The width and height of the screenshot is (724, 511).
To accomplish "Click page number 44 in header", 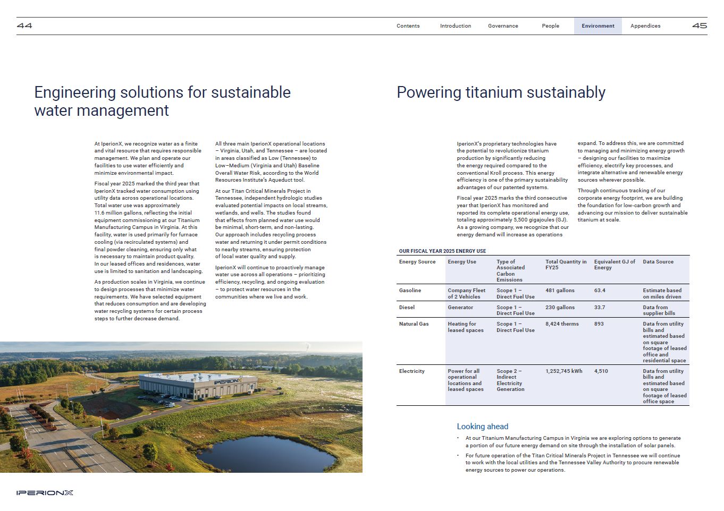I will [24, 25].
